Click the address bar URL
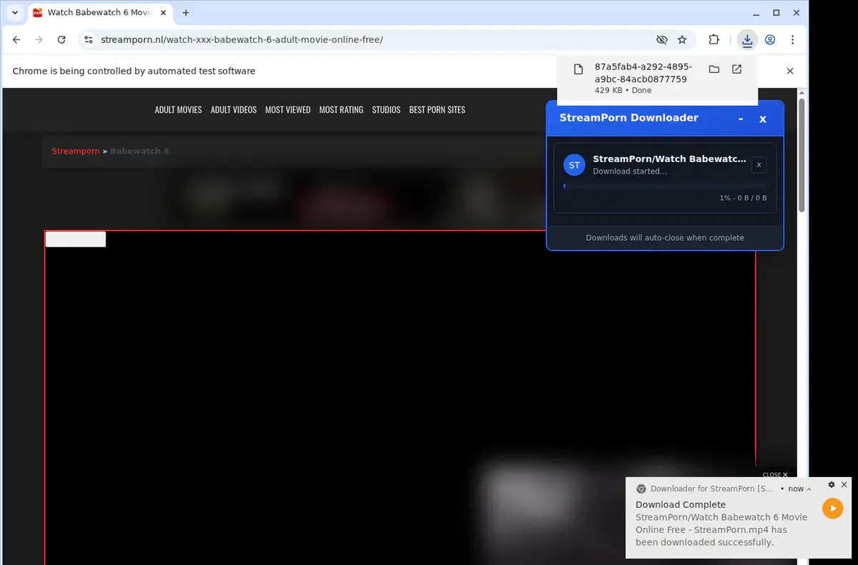 pos(242,40)
